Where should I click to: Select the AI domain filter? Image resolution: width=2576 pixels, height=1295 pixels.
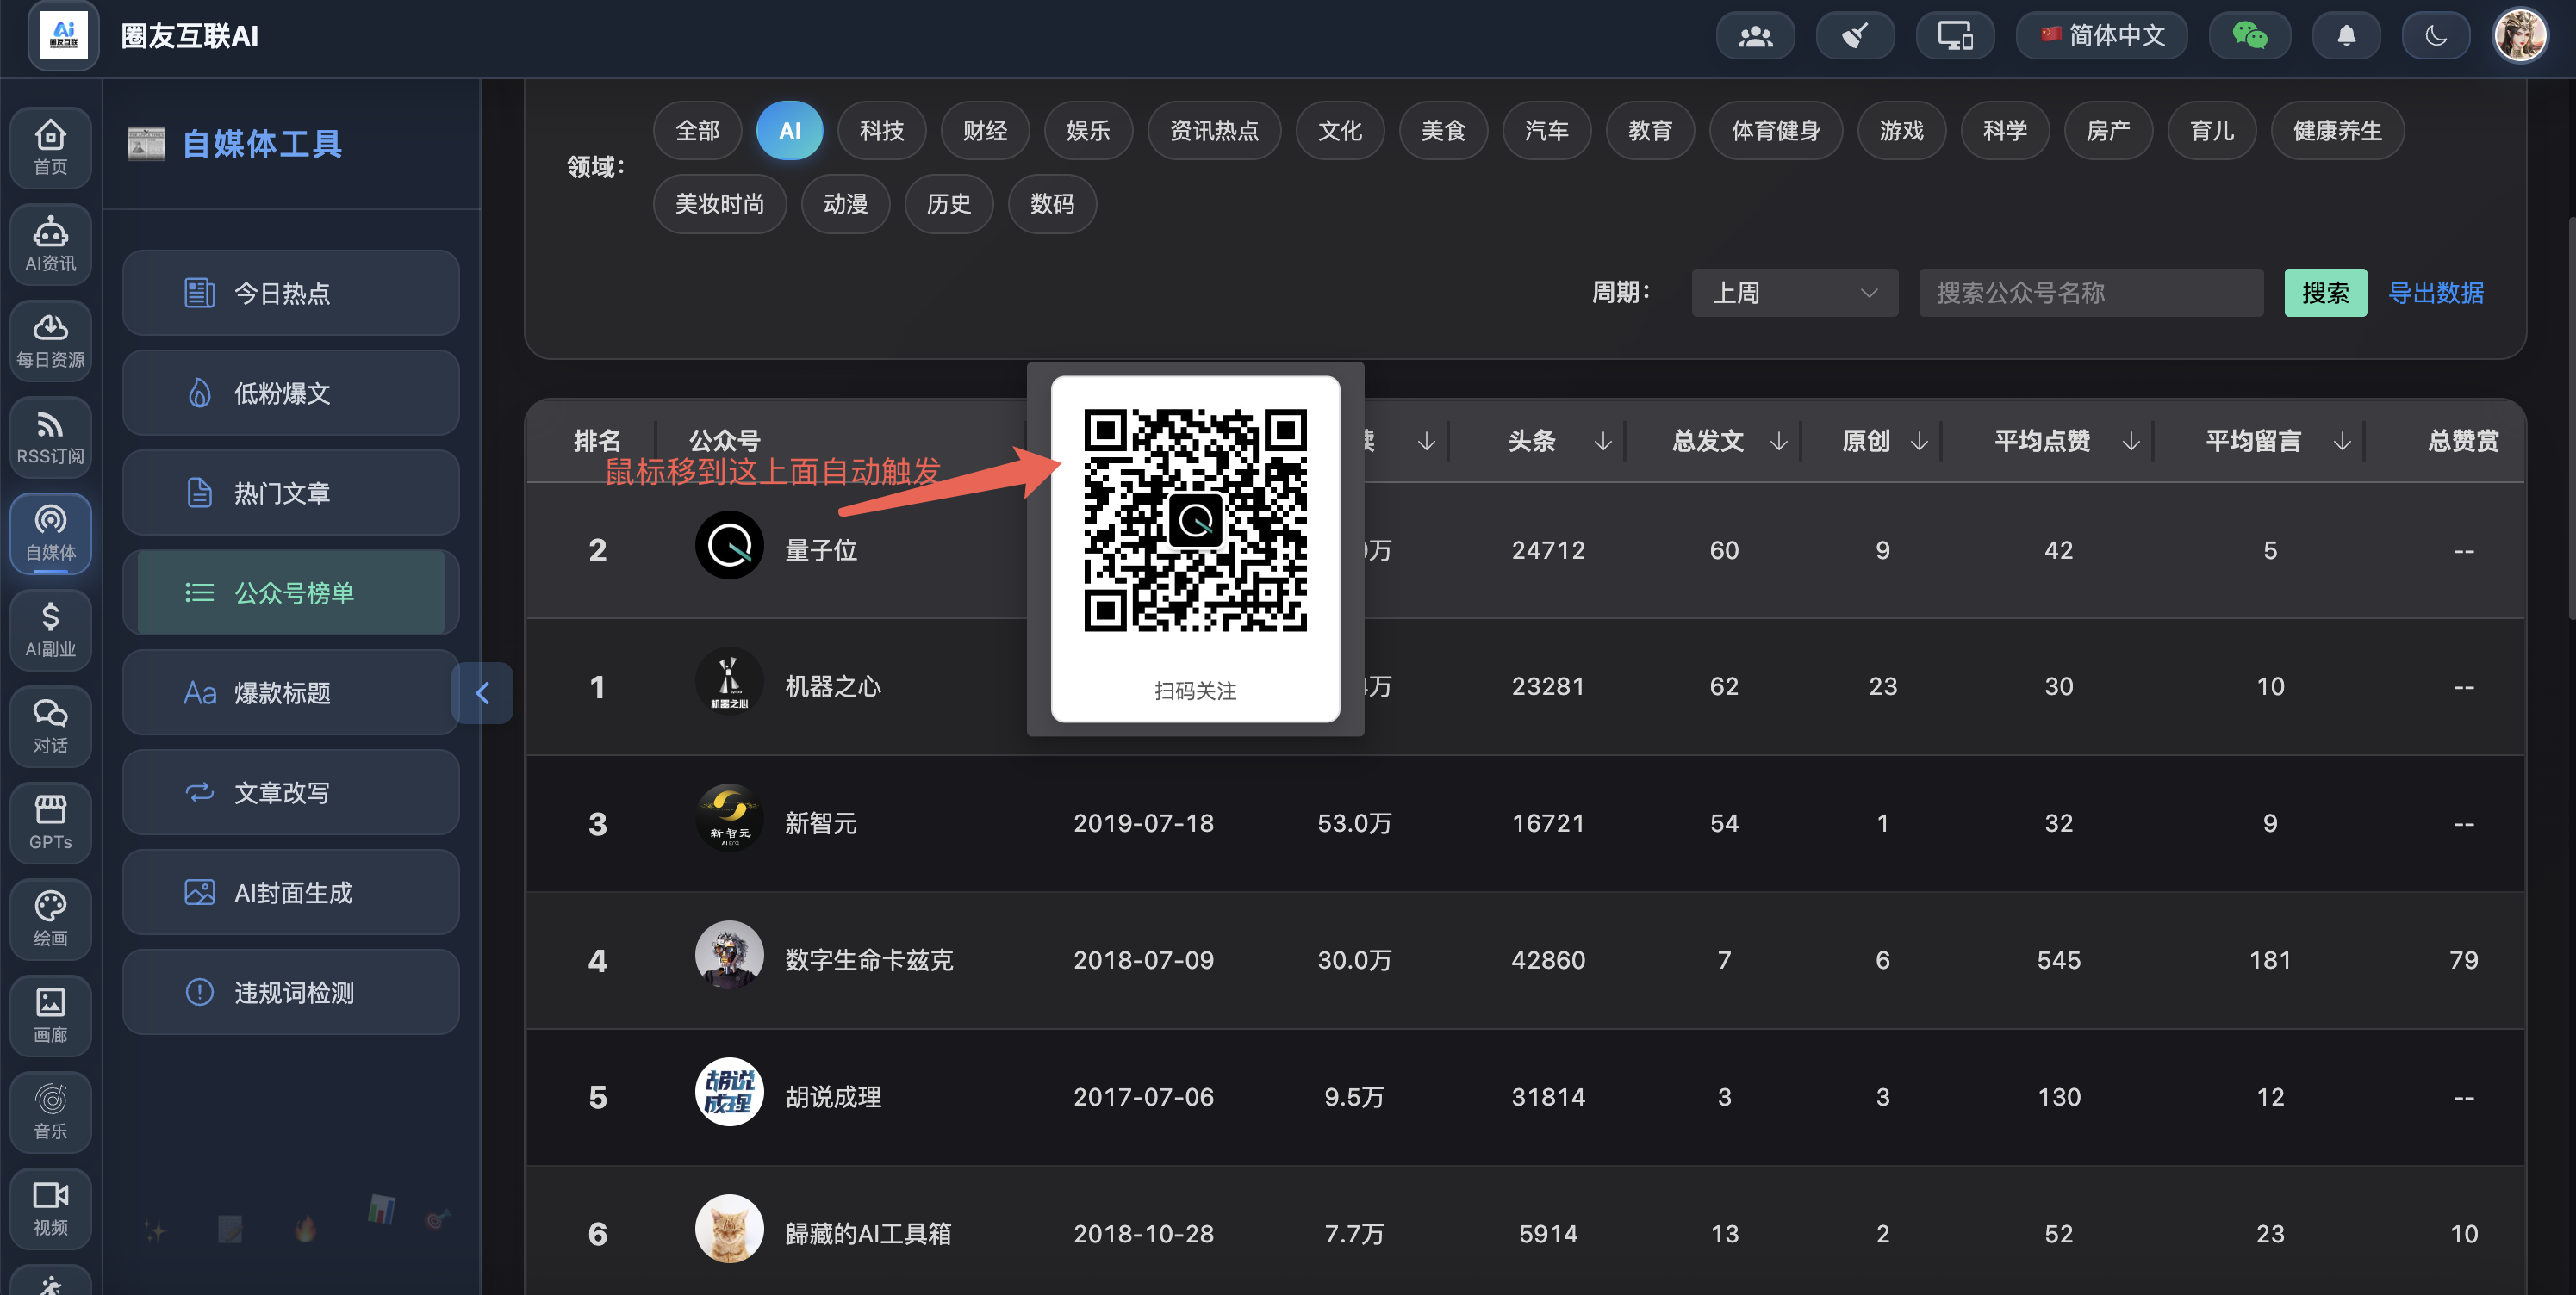(790, 131)
